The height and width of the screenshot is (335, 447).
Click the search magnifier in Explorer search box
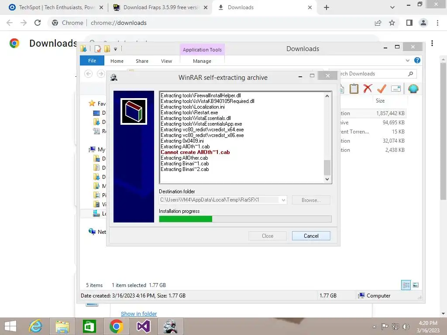[410, 74]
